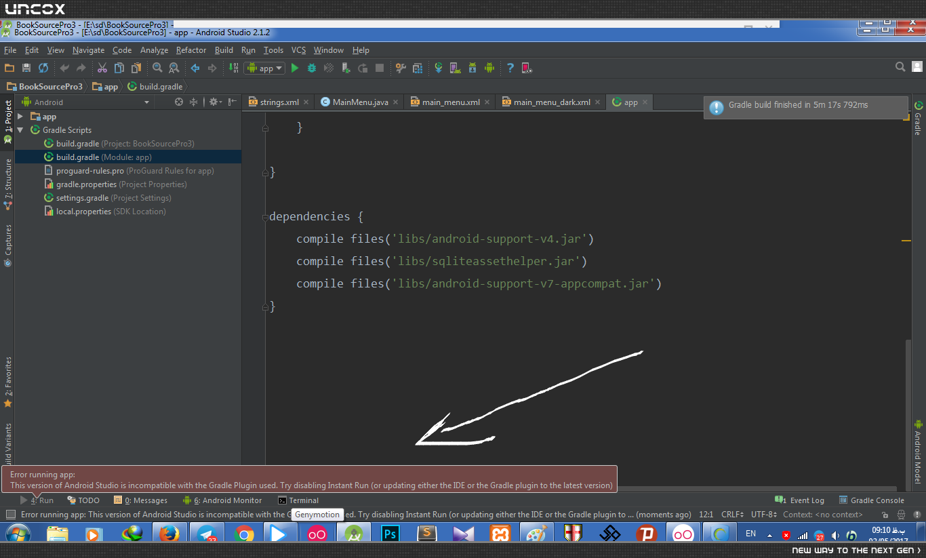The image size is (926, 558).
Task: Open the File menu
Action: (x=10, y=50)
